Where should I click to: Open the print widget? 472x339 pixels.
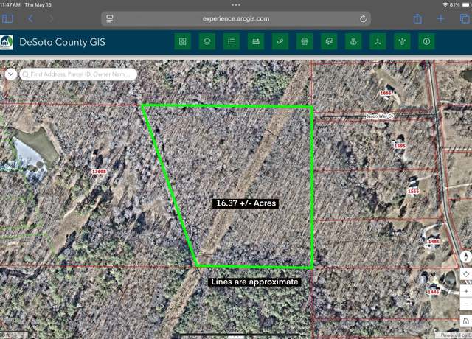[x=305, y=41]
